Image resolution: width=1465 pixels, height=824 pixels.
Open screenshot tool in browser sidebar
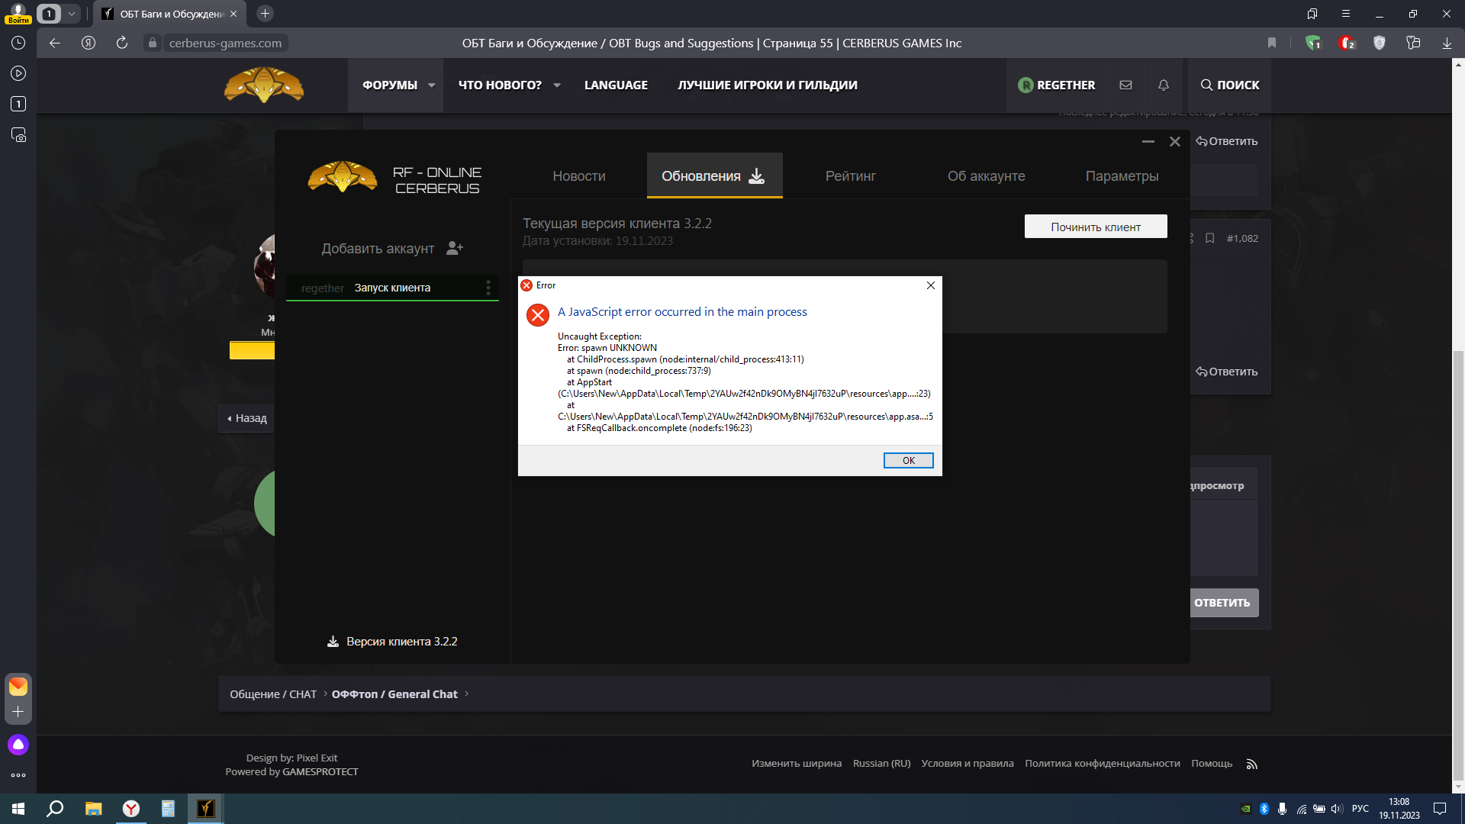18,135
